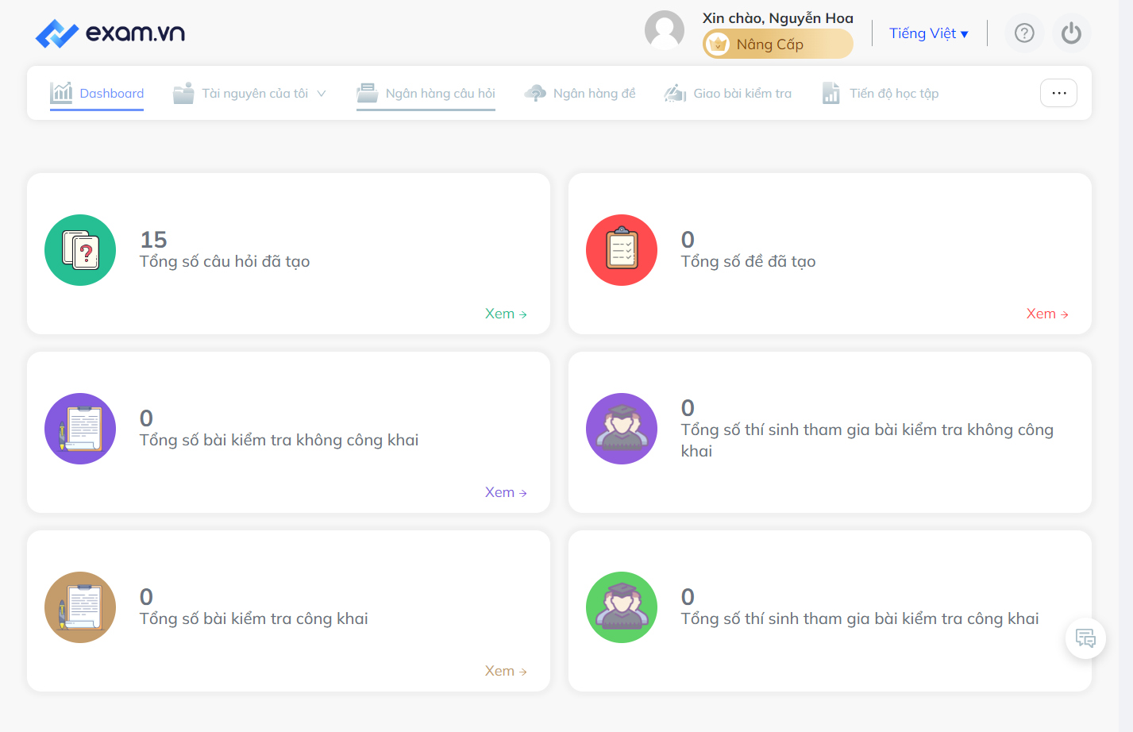Click the help question mark icon
1133x732 pixels.
[x=1024, y=33]
